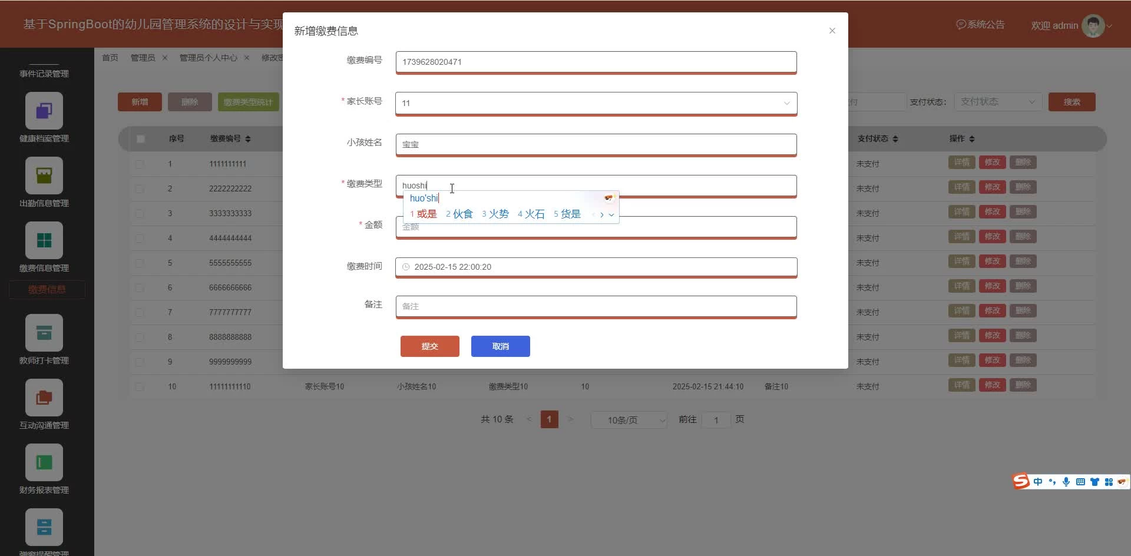Open Sogou soft keyboard icon
Viewport: 1131px width, 556px height.
tap(1080, 482)
